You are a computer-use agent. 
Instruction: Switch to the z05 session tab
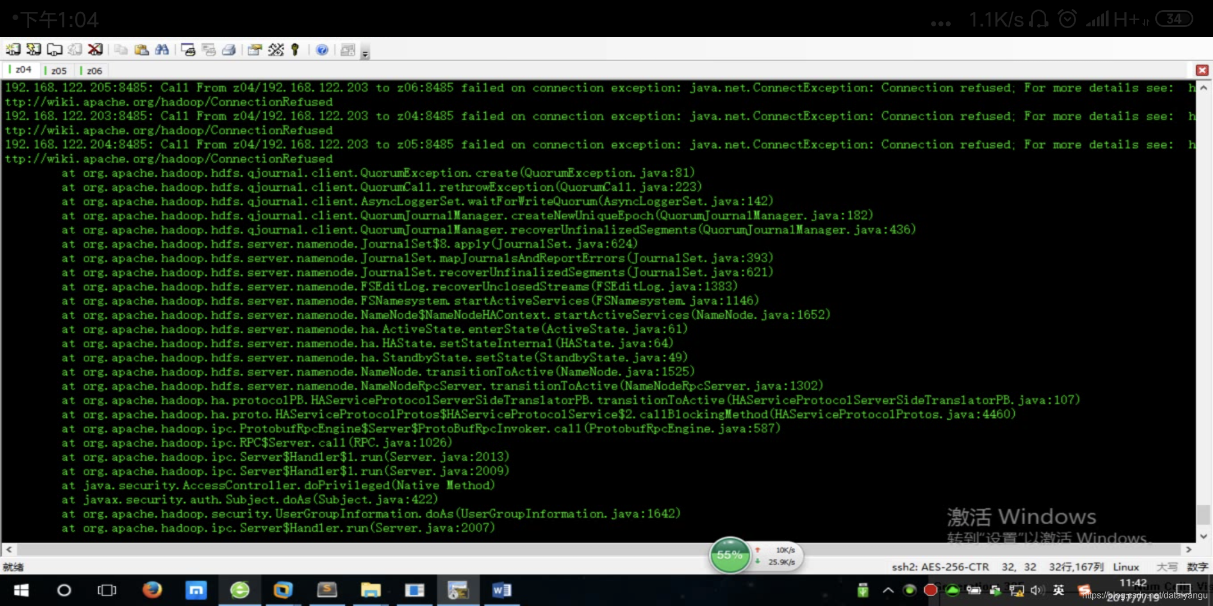[x=56, y=70]
